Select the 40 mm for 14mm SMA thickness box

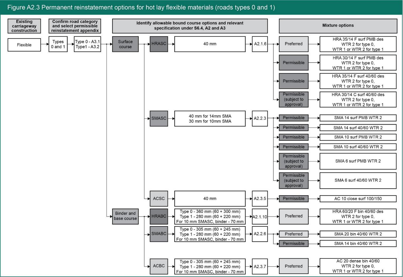pyautogui.click(x=210, y=119)
